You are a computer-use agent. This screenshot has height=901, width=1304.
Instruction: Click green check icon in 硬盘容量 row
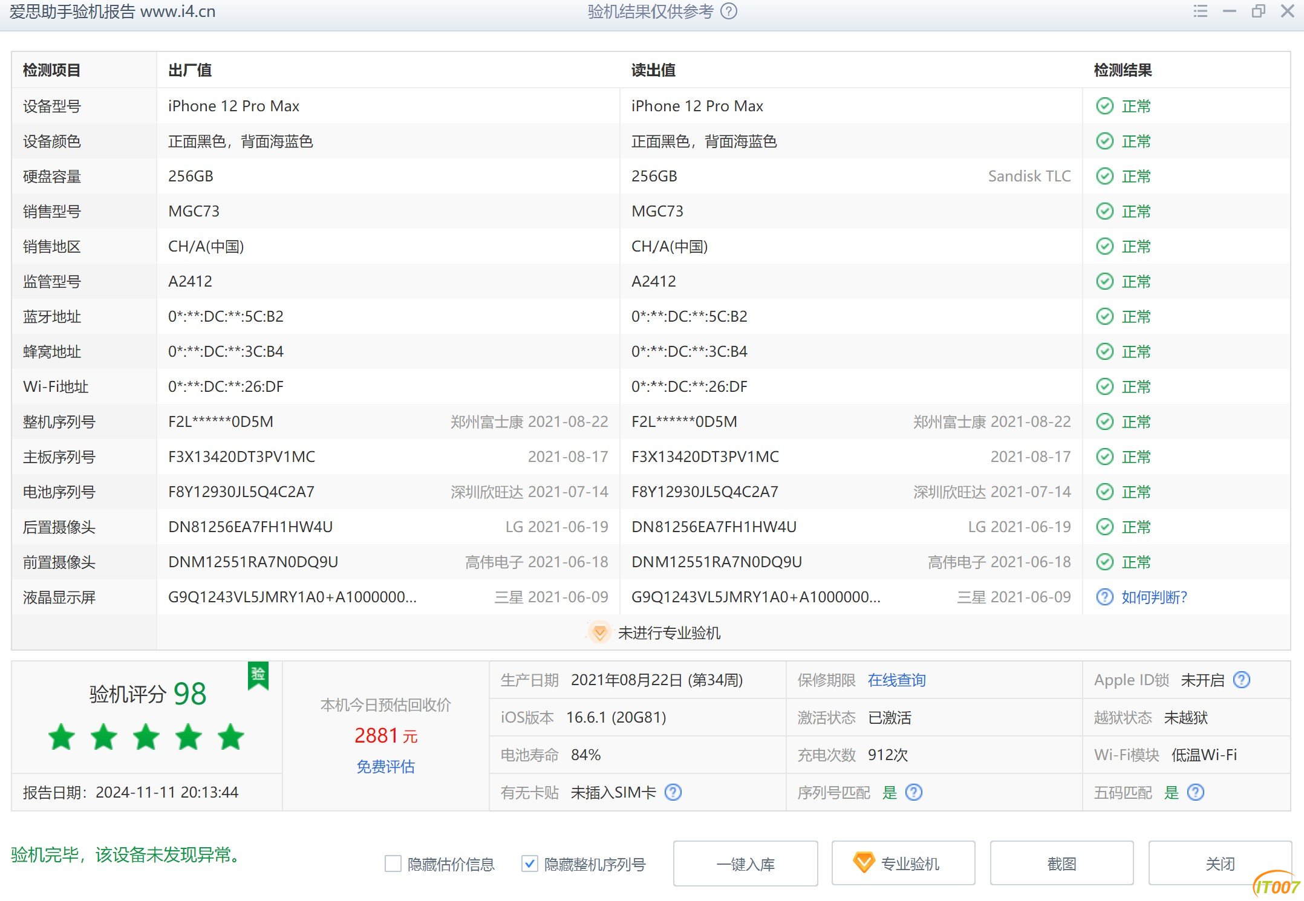click(1104, 177)
